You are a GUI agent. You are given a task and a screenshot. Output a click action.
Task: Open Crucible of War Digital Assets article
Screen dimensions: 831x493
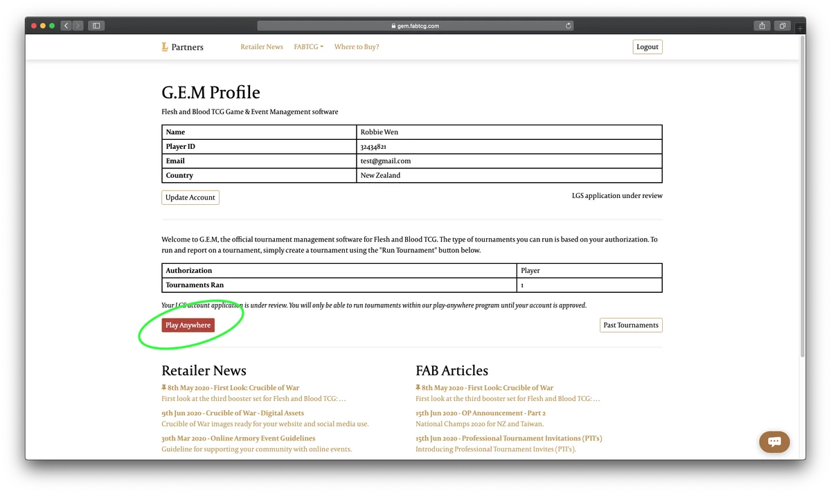233,413
